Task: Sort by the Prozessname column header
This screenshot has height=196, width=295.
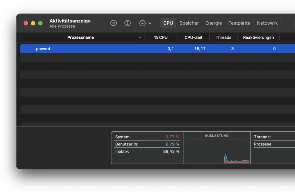Action: click(x=81, y=37)
